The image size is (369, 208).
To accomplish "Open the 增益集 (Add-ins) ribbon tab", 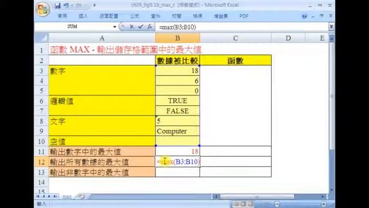I will 221,16.
